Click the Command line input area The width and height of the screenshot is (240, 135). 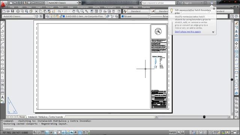click(121, 129)
